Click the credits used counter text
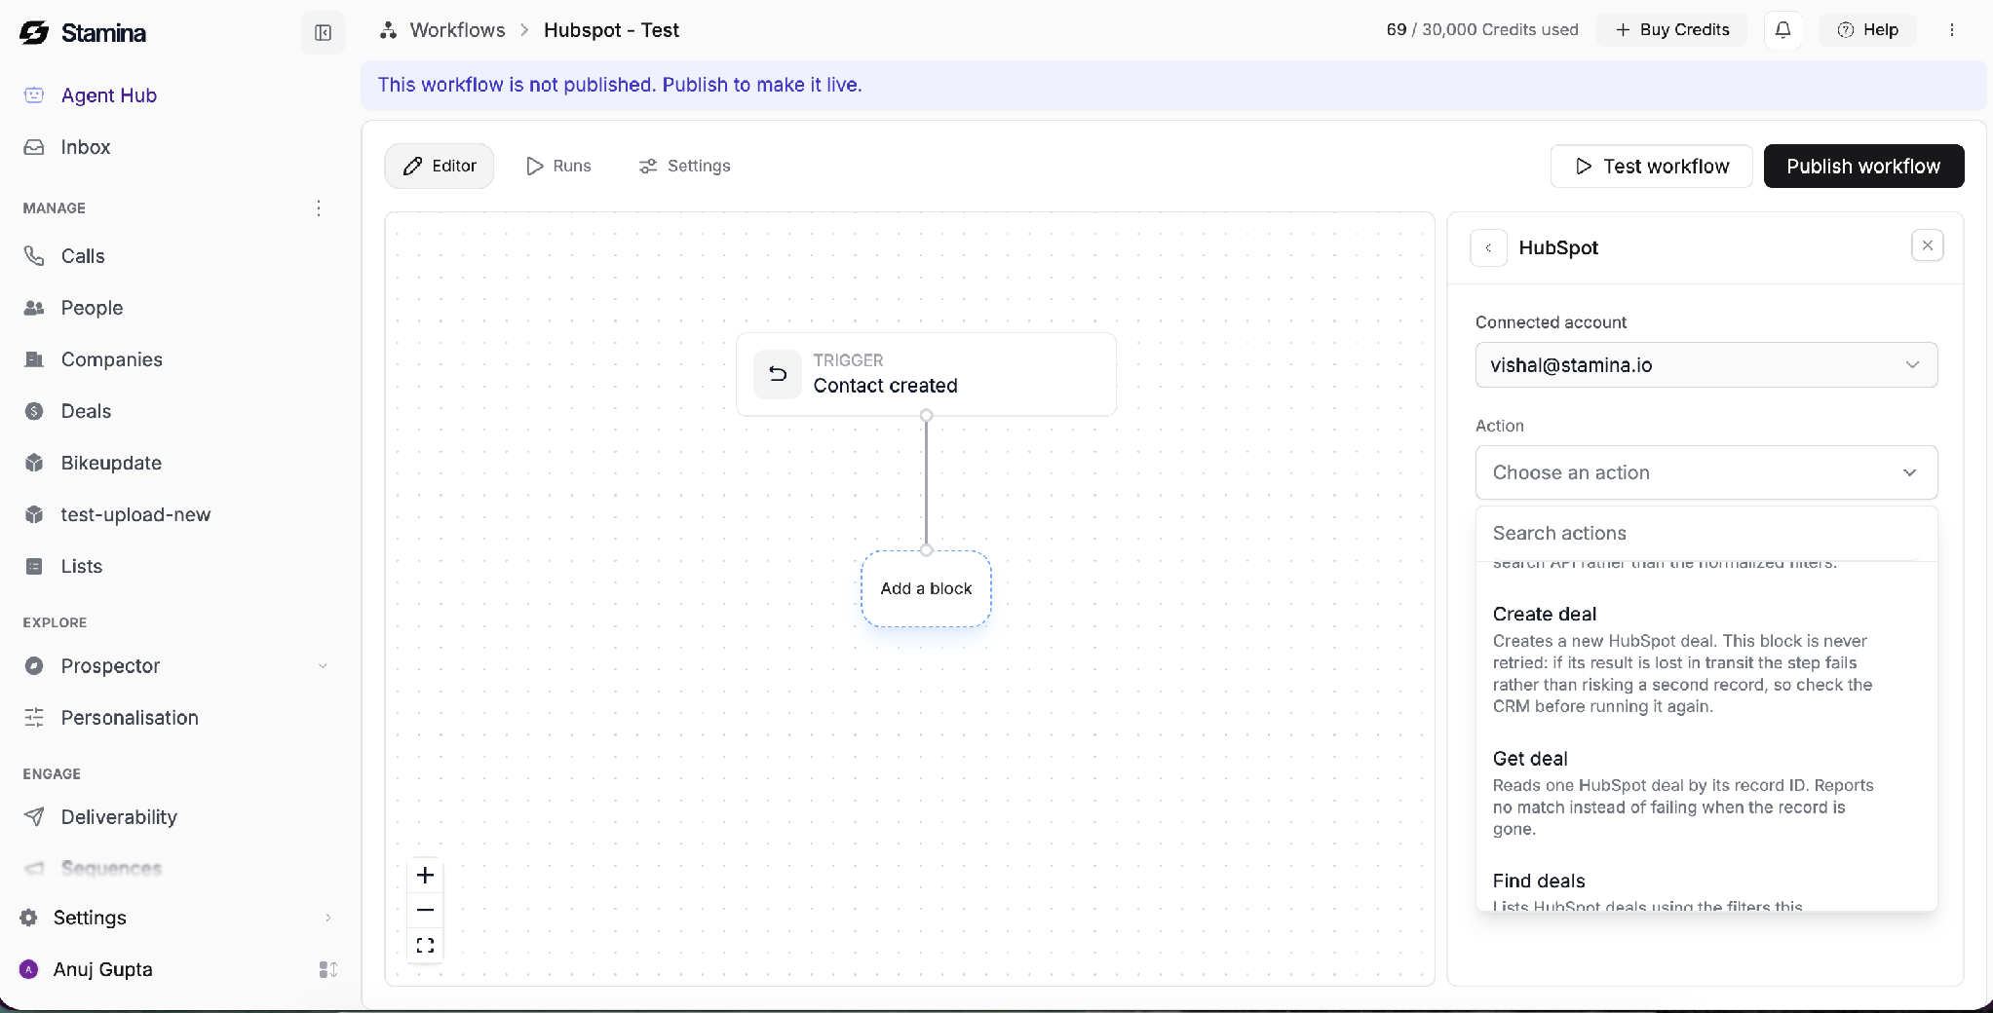1993x1013 pixels. tap(1481, 30)
